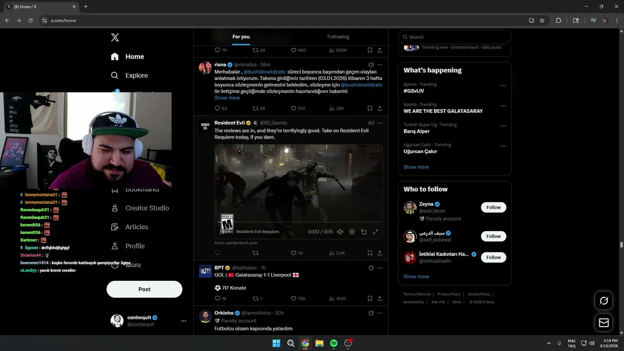This screenshot has height=351, width=624.
Task: Open options for Uğurcan Çakır trend
Action: point(503,146)
